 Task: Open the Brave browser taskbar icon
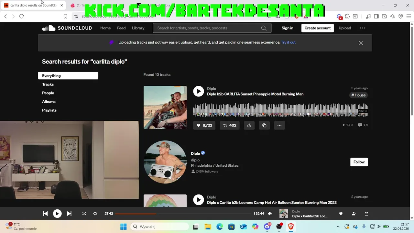[x=291, y=227]
